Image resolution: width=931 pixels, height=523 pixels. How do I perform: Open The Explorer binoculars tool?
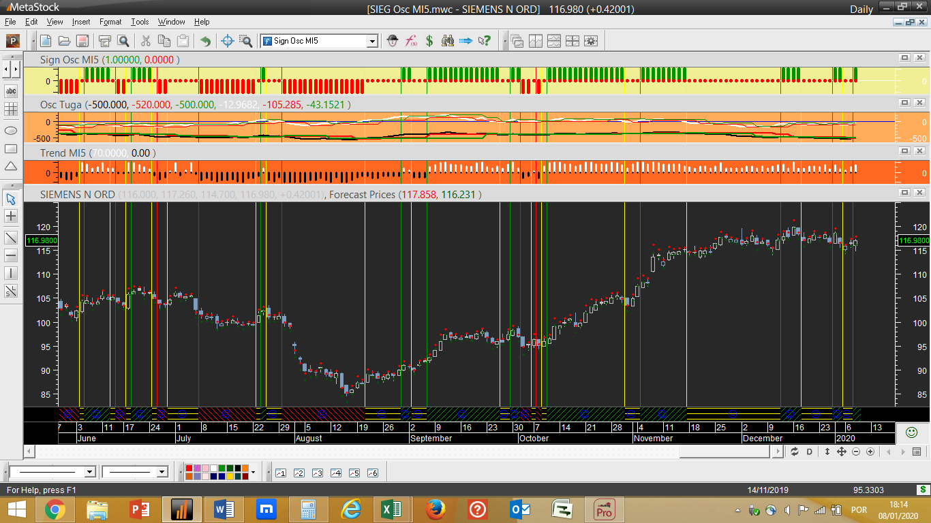(448, 41)
